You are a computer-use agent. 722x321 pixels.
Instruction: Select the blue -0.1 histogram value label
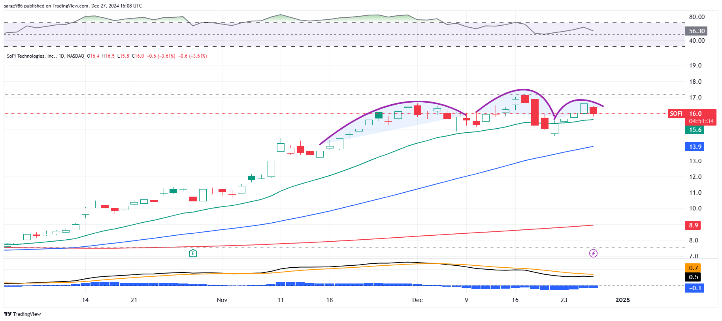click(695, 288)
